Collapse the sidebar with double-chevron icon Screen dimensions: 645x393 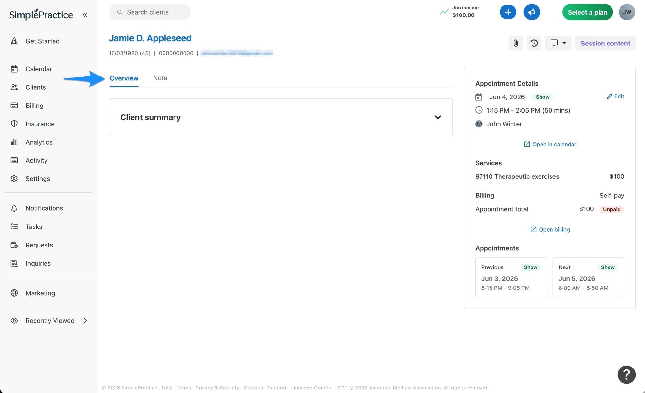(85, 15)
